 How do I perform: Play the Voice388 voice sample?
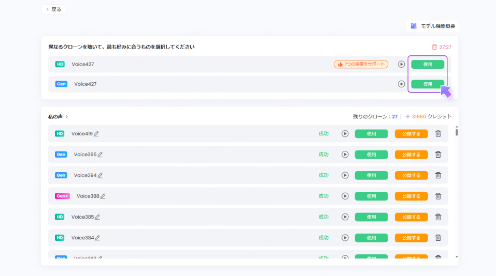(x=345, y=196)
